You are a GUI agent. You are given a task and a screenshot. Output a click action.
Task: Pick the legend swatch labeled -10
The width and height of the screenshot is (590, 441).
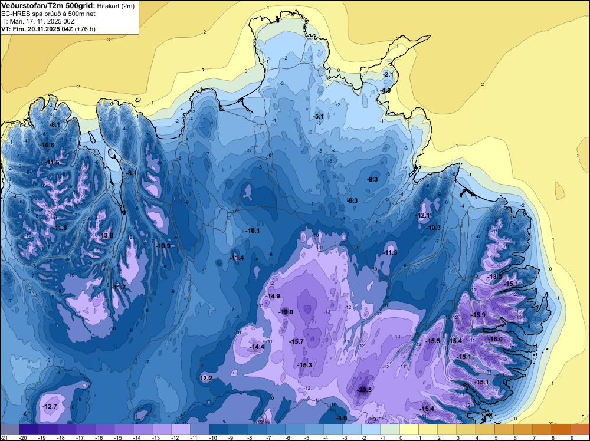pos(219,429)
